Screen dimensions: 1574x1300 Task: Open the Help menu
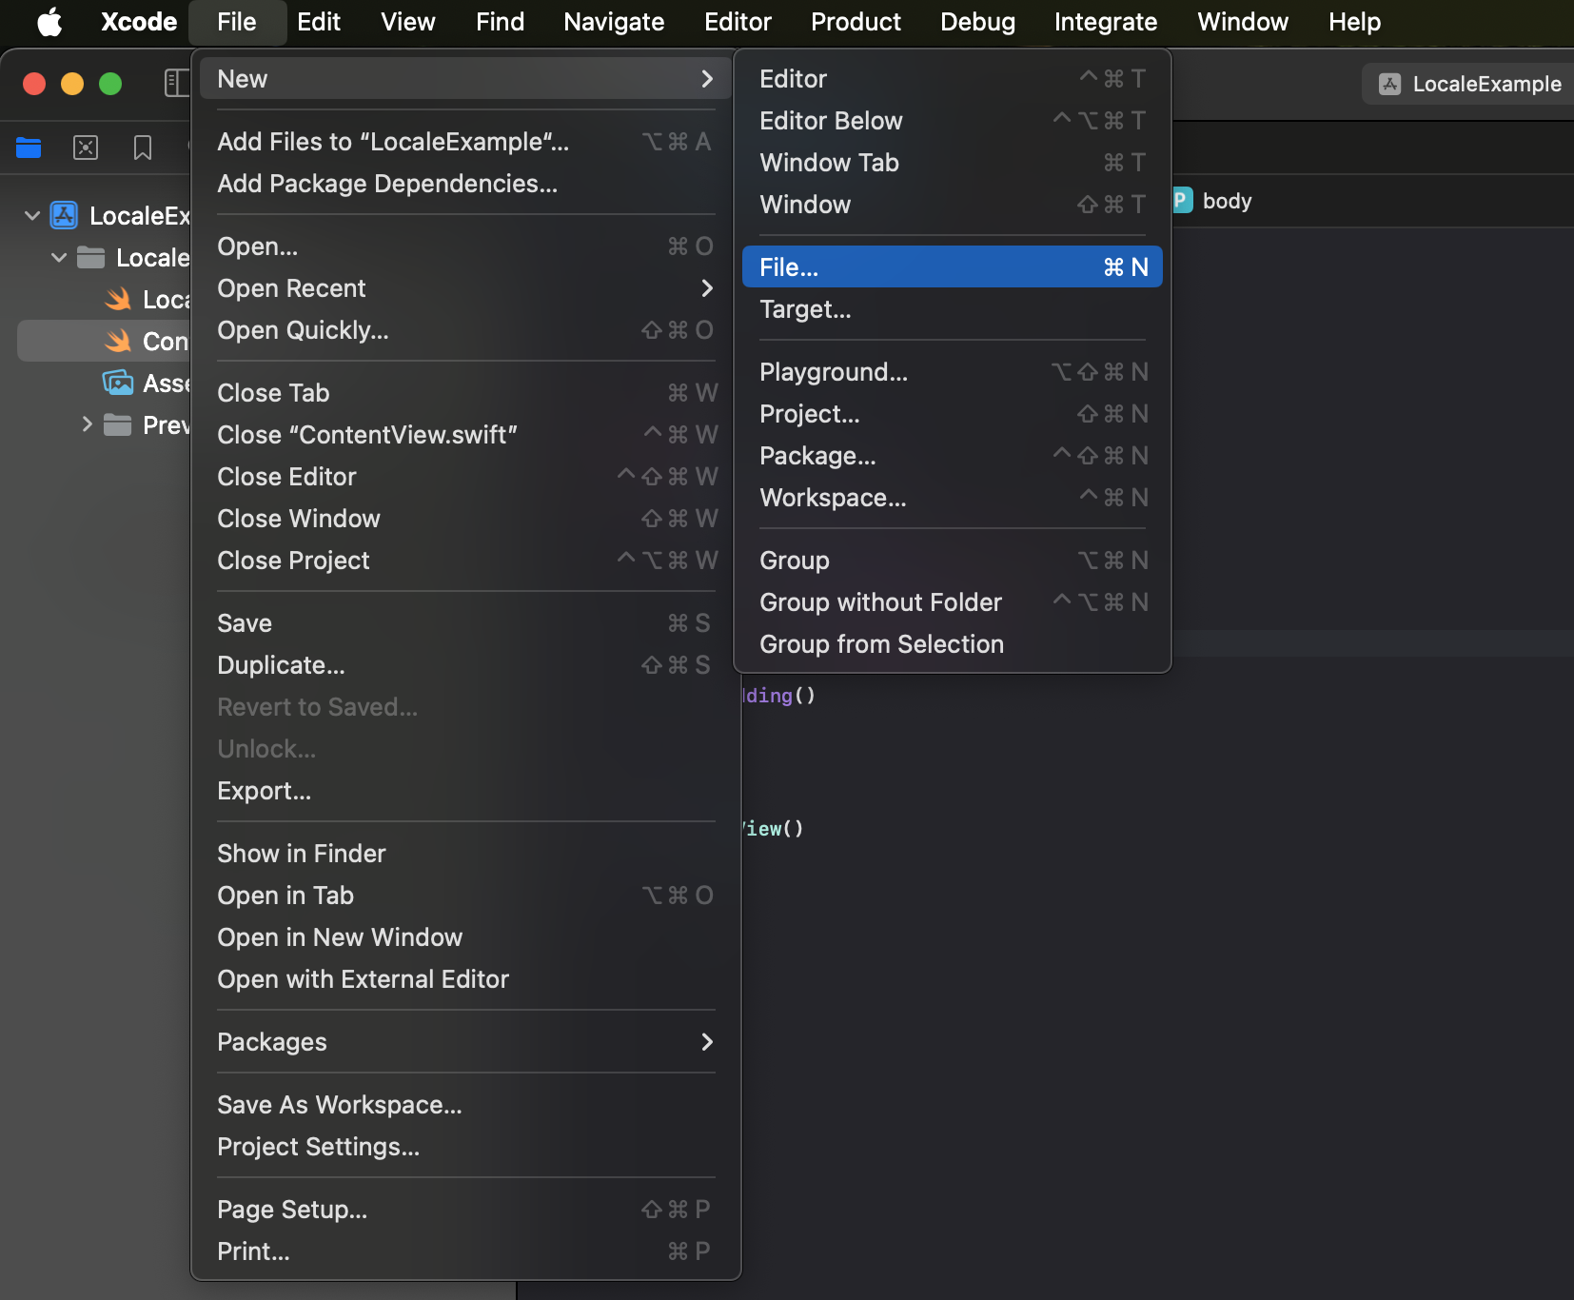1354,21
